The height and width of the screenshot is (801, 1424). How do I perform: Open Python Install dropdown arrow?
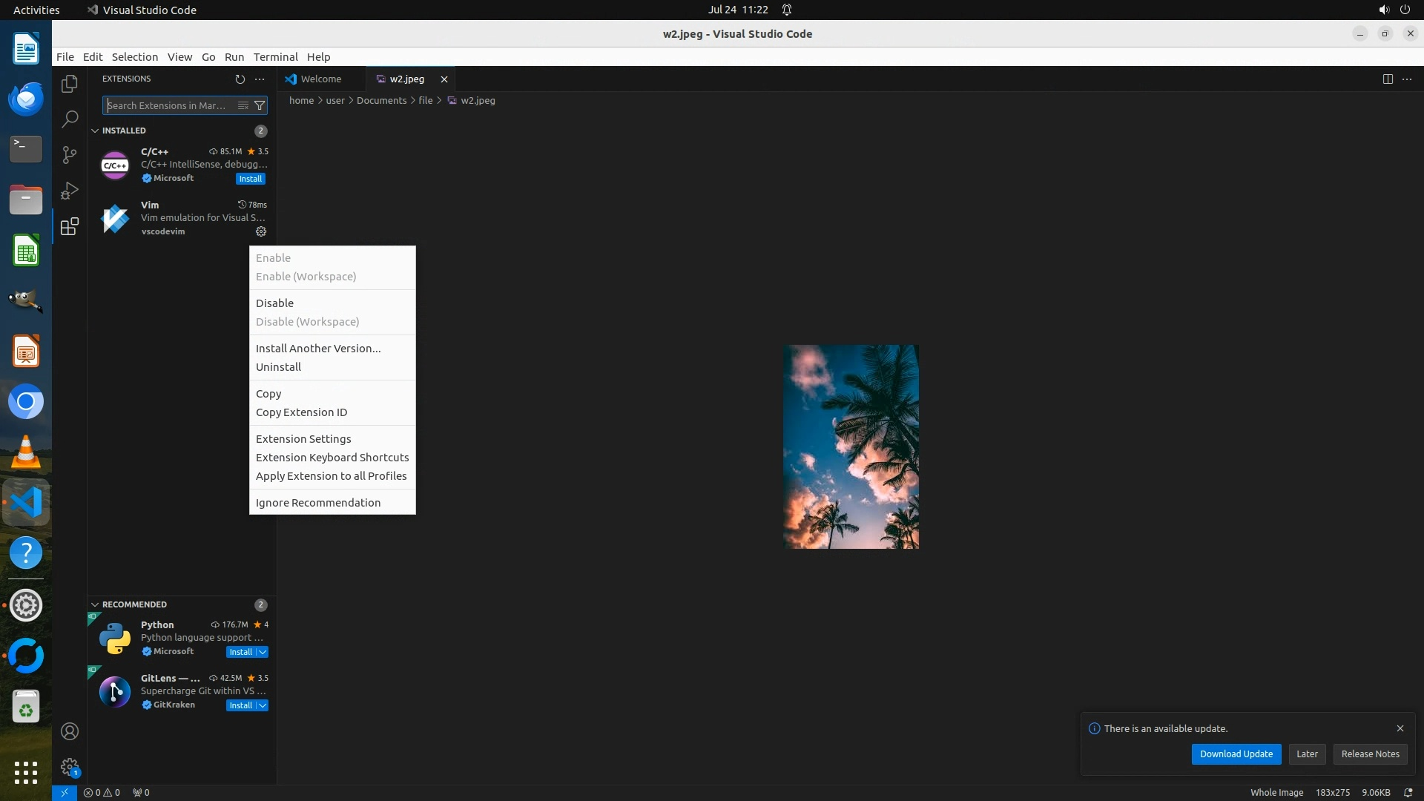pyautogui.click(x=263, y=652)
